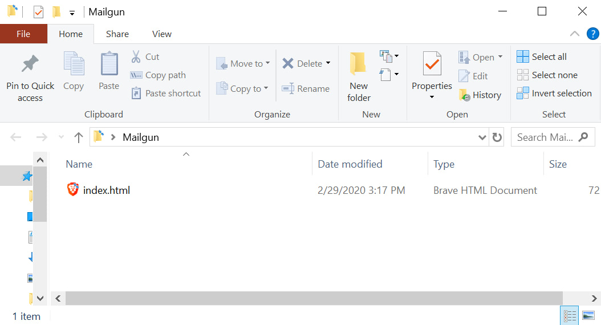Click the navigation pane vertical scrollbar thumb
This screenshot has height=325, width=601.
pos(40,194)
